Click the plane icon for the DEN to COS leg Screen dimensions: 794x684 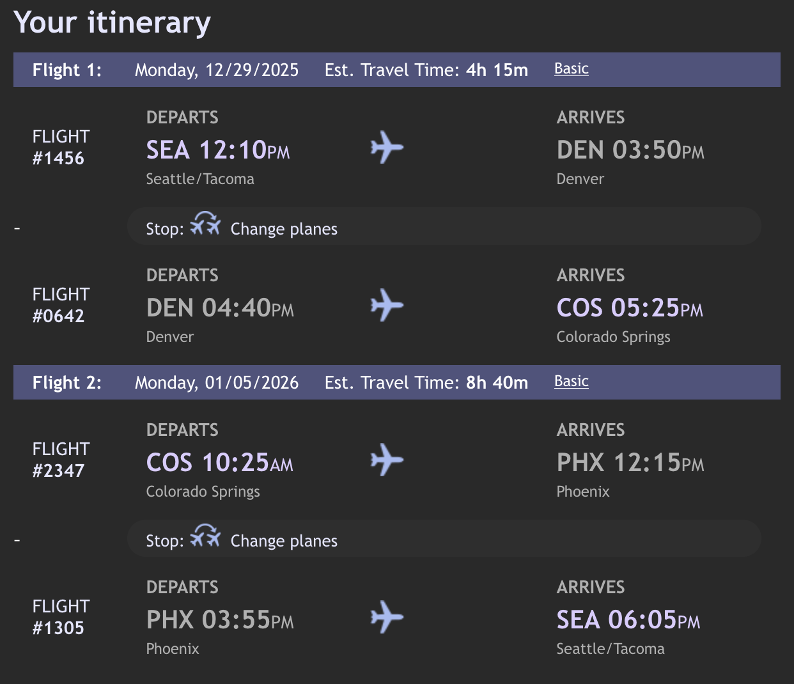[387, 305]
